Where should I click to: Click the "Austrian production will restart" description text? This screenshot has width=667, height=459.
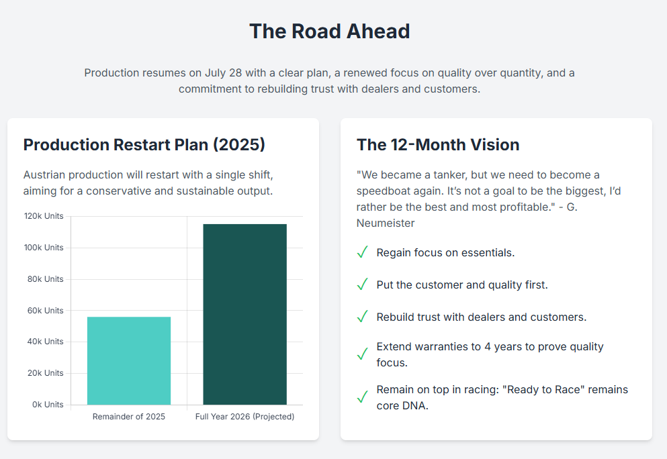(x=148, y=183)
